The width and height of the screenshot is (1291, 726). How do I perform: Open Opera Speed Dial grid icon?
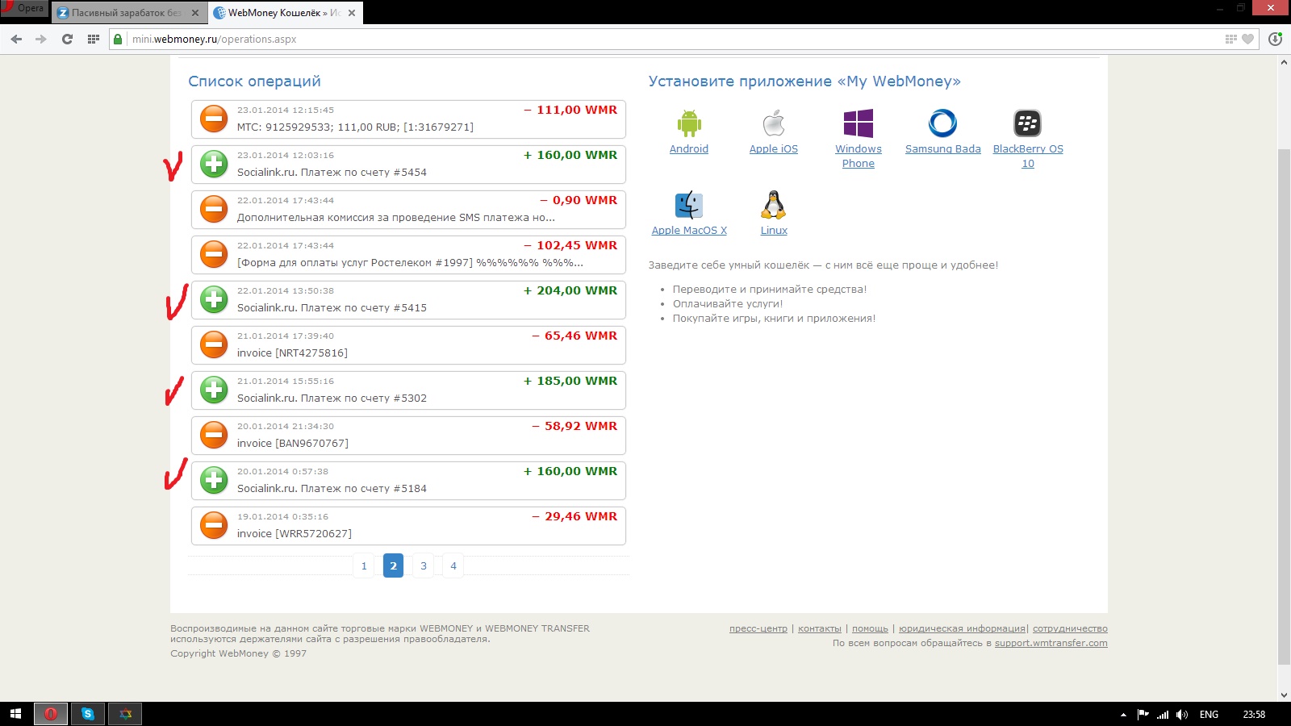tap(93, 39)
